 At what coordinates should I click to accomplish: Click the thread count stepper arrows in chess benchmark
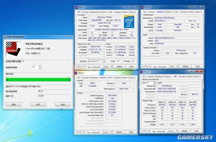(40, 67)
